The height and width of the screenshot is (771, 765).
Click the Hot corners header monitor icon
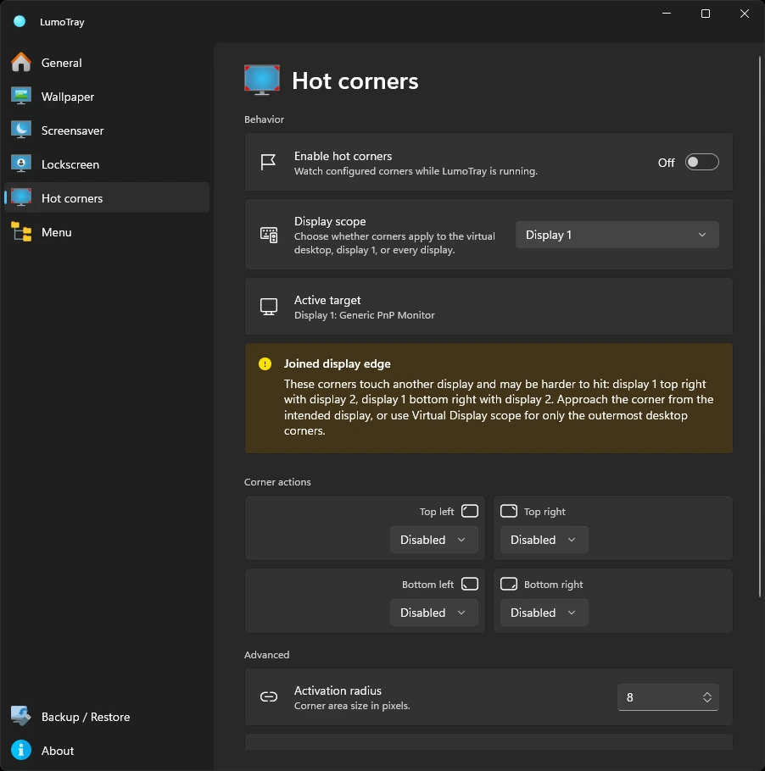[x=262, y=80]
